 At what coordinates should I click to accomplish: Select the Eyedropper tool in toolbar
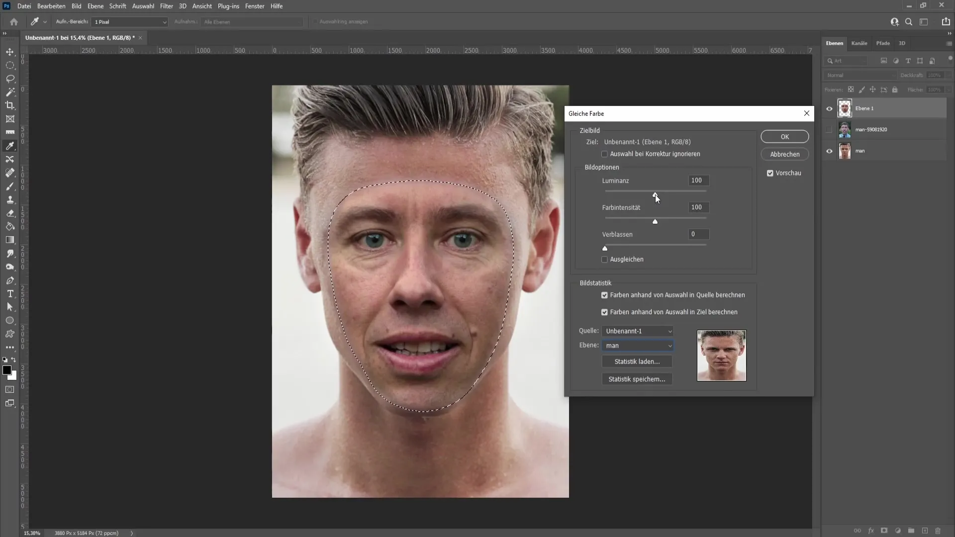(x=10, y=146)
